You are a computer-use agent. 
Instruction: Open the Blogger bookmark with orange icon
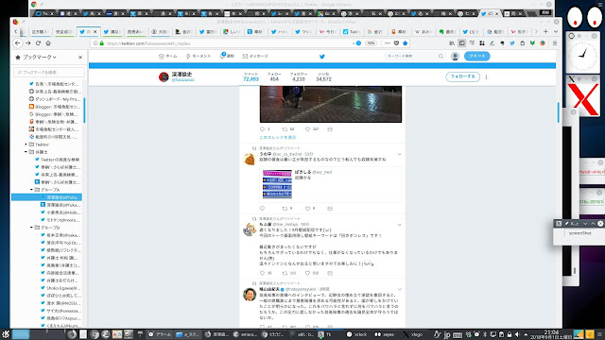[54, 107]
